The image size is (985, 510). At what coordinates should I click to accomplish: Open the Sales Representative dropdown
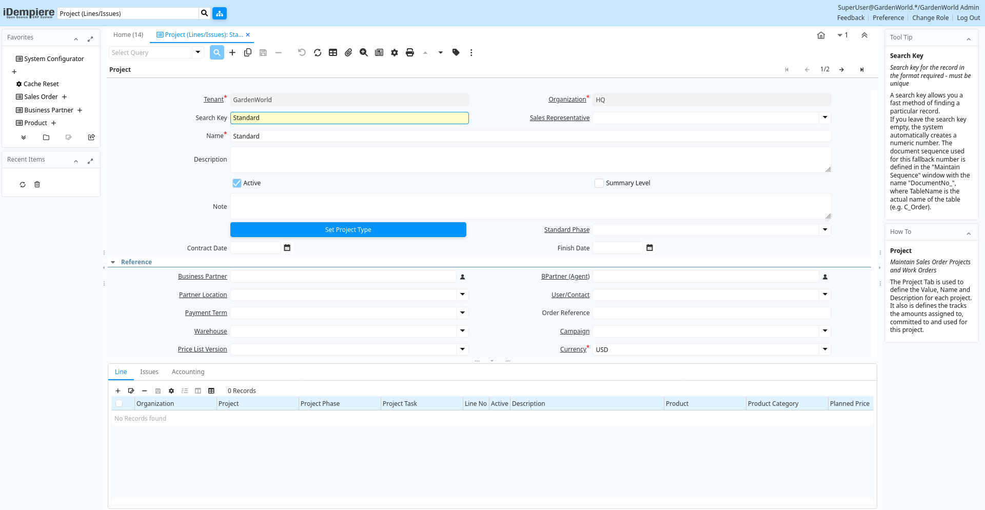[825, 118]
